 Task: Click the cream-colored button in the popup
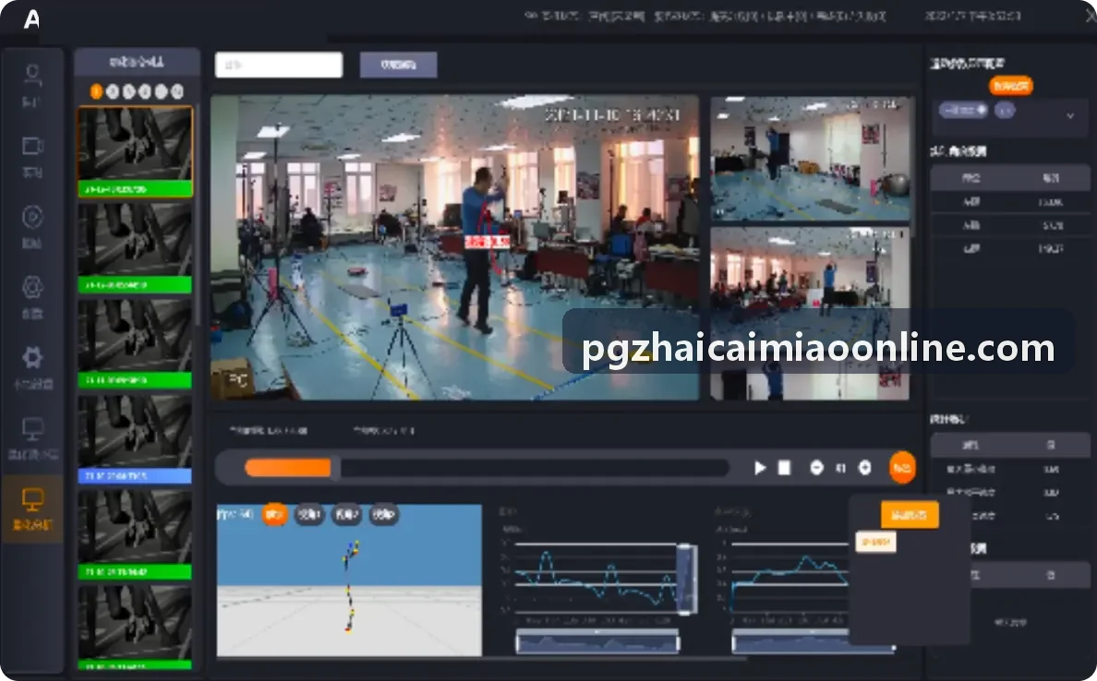[875, 542]
